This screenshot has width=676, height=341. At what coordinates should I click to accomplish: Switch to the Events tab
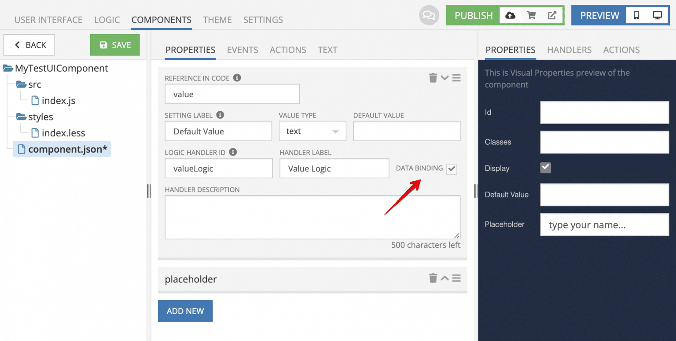click(242, 50)
